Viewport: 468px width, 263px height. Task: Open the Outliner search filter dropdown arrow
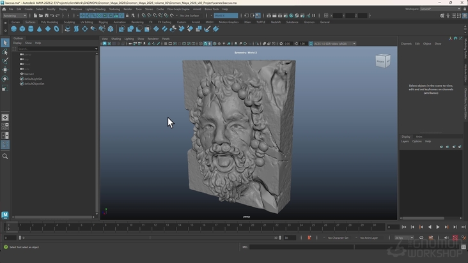(x=96, y=49)
